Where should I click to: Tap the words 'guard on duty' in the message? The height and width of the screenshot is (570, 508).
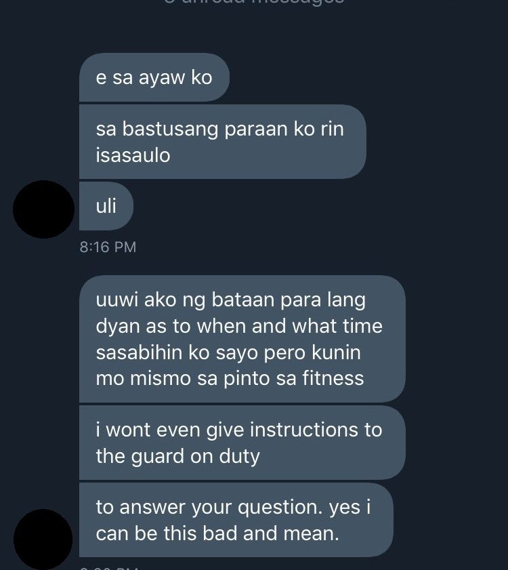click(196, 456)
